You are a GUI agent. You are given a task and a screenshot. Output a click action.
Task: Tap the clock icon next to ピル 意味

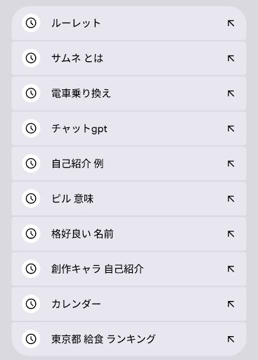(31, 198)
